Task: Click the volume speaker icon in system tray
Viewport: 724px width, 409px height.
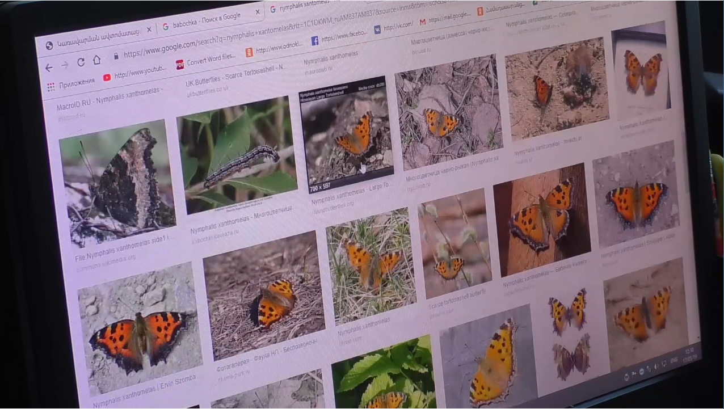Action: tap(656, 367)
